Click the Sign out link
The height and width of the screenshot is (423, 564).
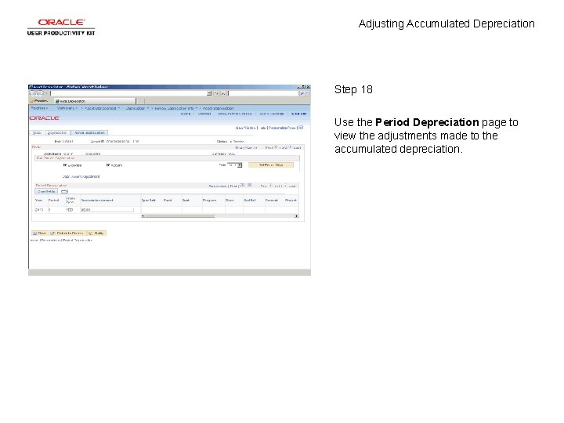click(x=299, y=114)
